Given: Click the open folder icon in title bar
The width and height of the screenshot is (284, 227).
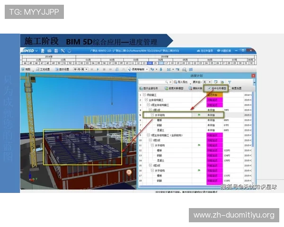Looking at the screenshot, I should [x=49, y=51].
